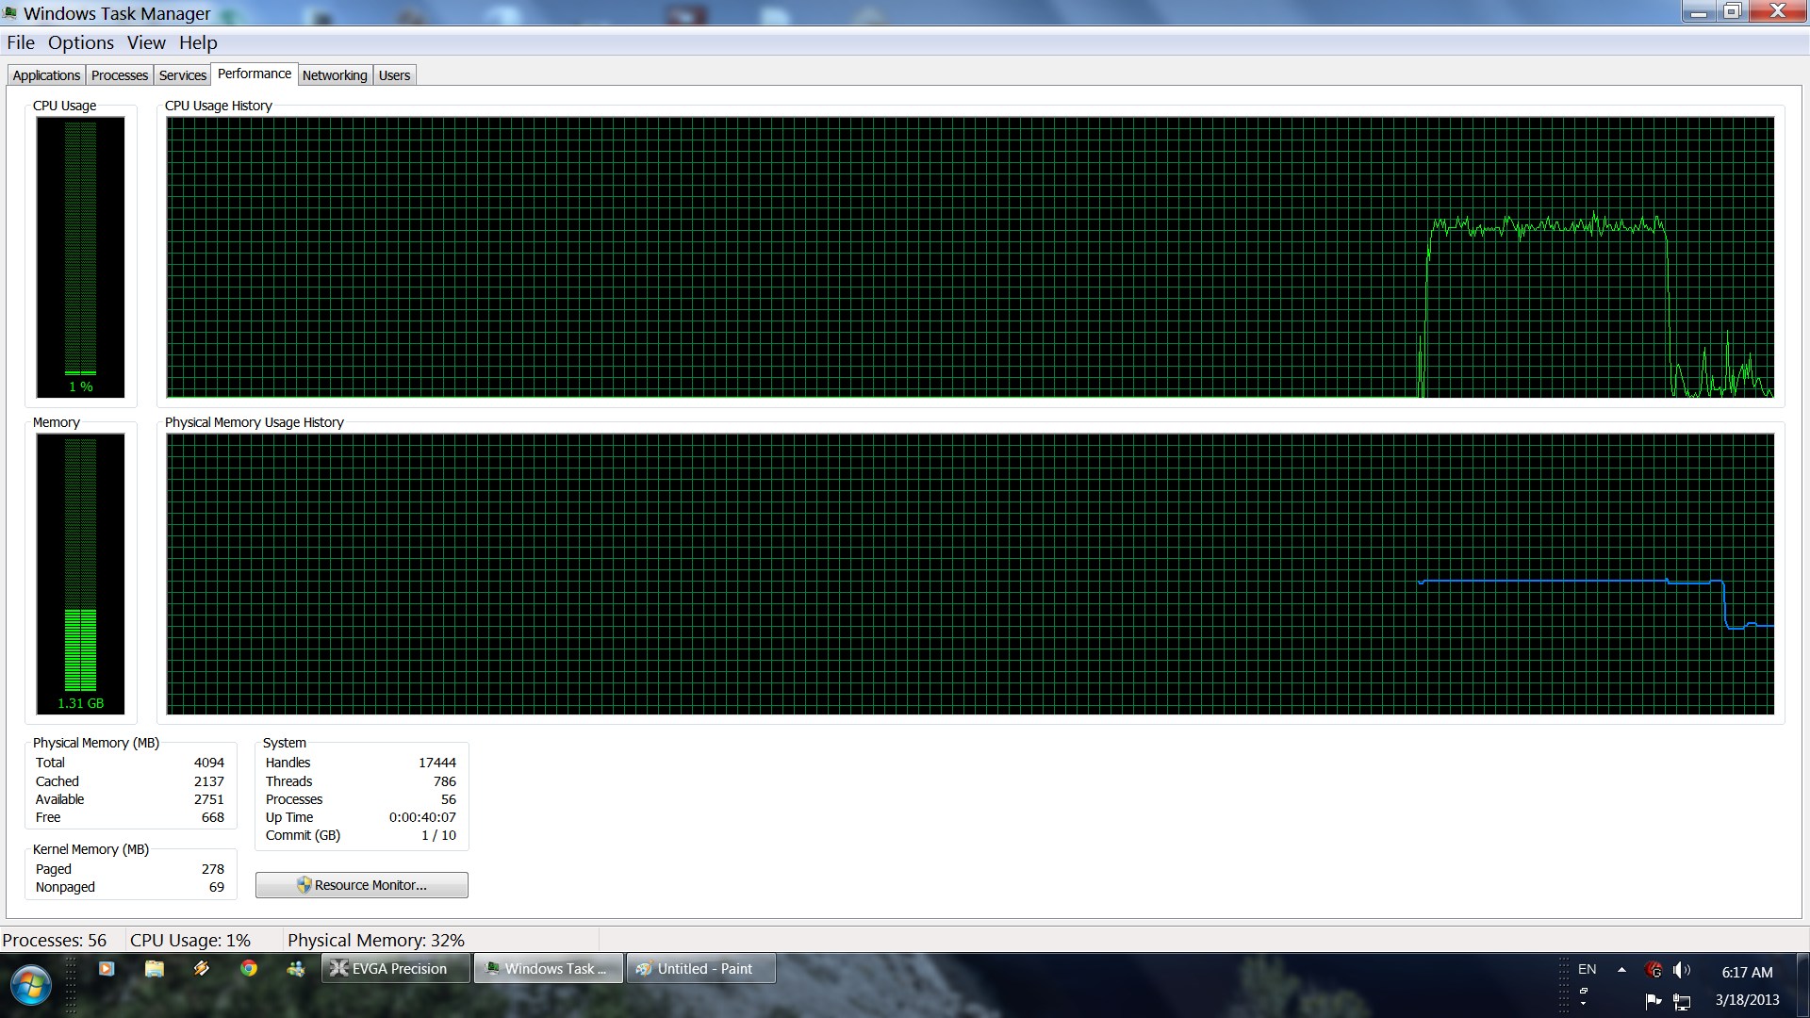Show hidden tray icons arrow
Image resolution: width=1810 pixels, height=1018 pixels.
pyautogui.click(x=1621, y=970)
